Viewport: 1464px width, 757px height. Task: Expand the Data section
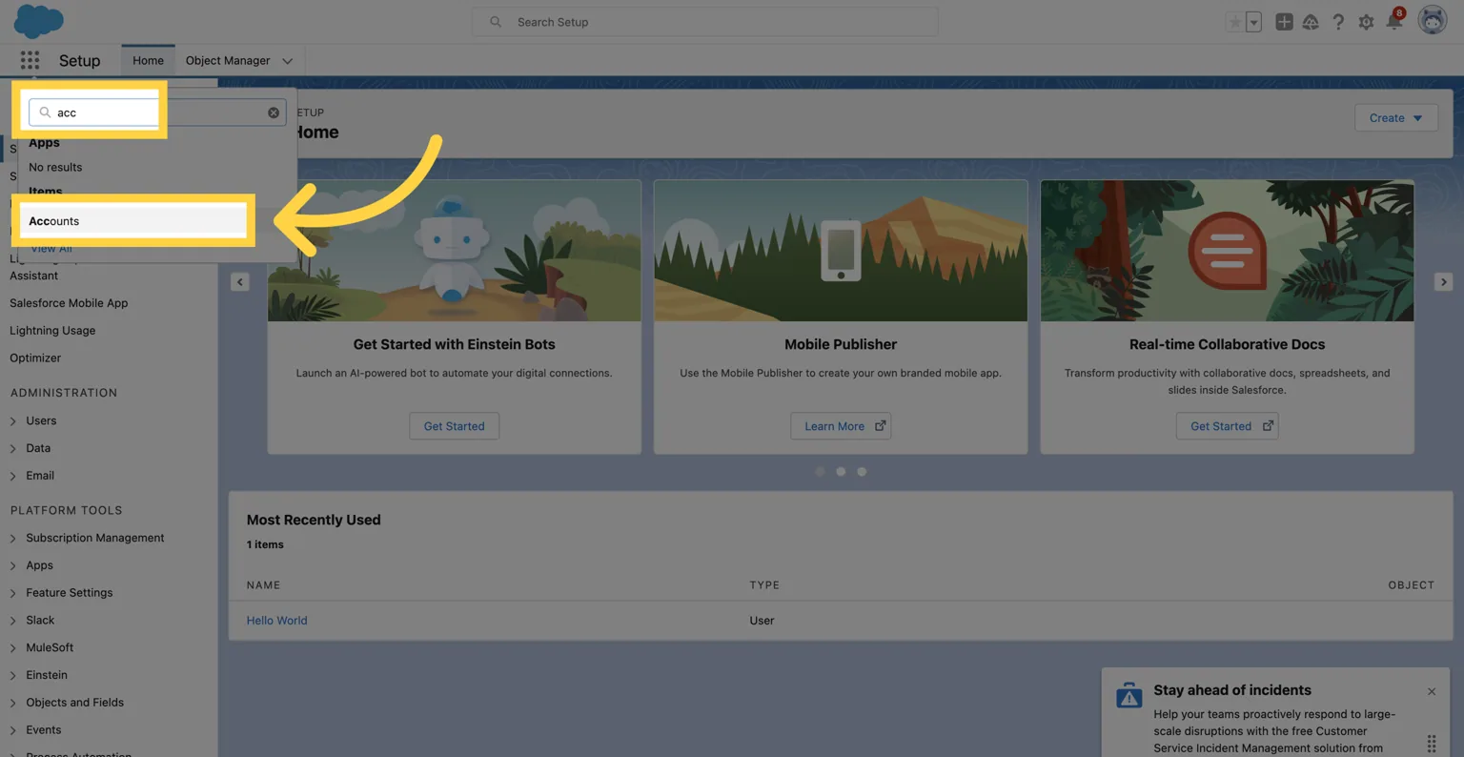pyautogui.click(x=13, y=448)
